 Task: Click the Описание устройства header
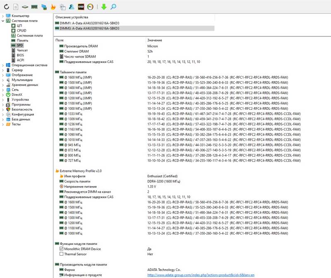(72, 17)
